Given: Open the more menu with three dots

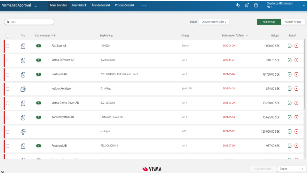Looking at the screenshot, I should pyautogui.click(x=144, y=6).
